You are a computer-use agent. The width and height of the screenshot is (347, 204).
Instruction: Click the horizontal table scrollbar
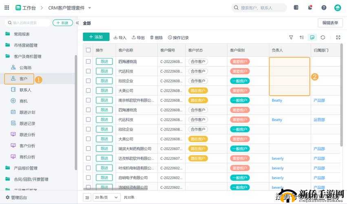[115, 189]
